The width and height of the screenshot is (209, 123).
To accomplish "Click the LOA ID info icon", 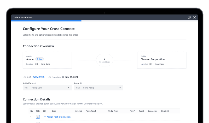I will [x=30, y=77].
